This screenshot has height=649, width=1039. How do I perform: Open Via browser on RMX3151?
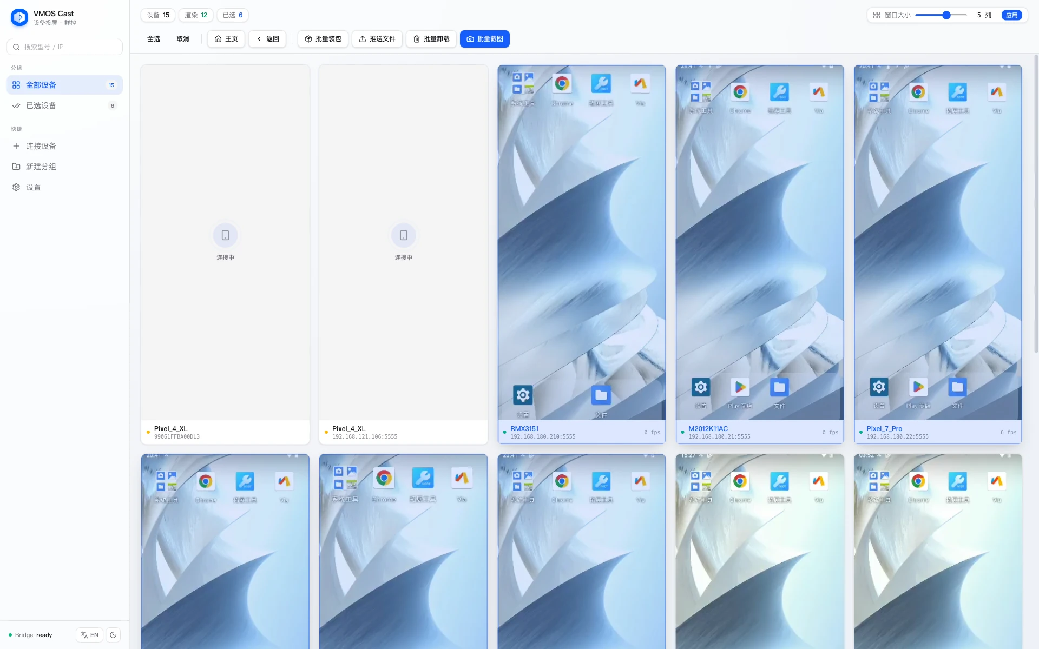[640, 84]
